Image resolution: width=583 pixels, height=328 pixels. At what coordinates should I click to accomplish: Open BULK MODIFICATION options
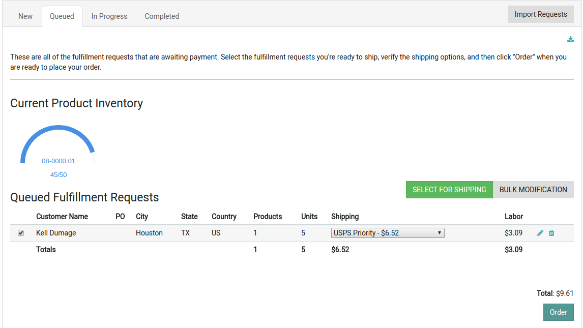point(533,189)
